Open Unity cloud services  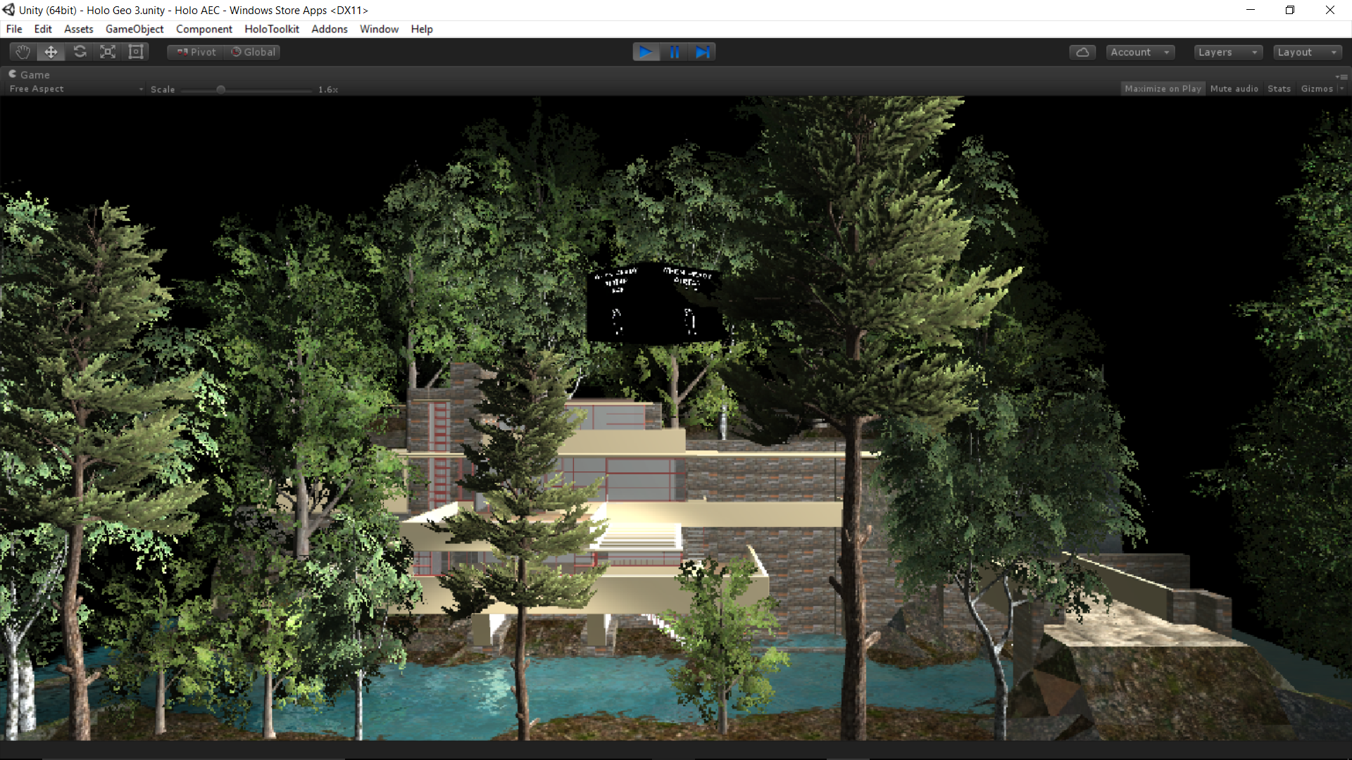(x=1082, y=52)
